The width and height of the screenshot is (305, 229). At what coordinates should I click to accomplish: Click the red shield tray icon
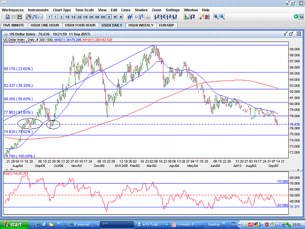click(x=266, y=225)
